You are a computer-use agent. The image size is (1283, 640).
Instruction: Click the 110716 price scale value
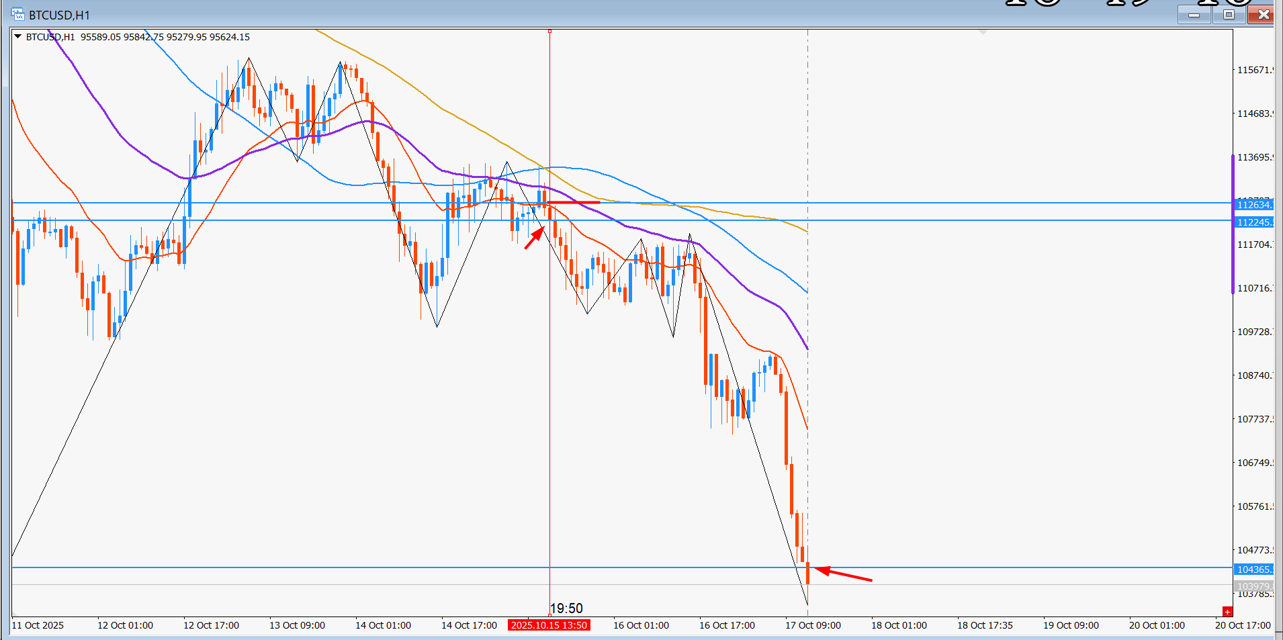1255,288
